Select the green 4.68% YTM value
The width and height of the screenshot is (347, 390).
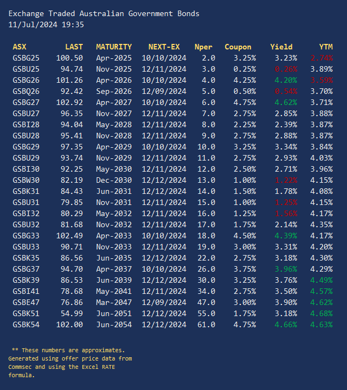click(x=321, y=314)
